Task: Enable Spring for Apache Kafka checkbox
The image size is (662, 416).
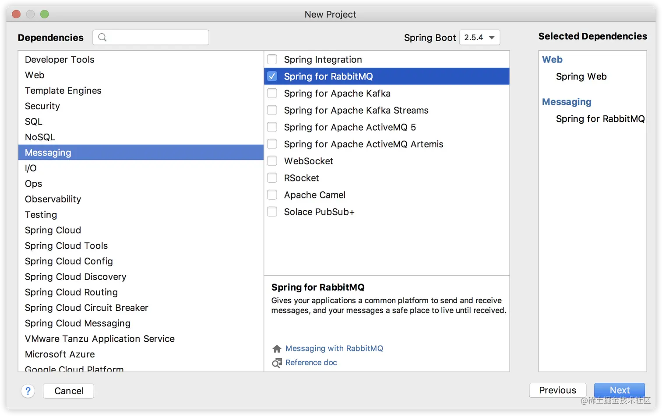Action: click(x=272, y=94)
